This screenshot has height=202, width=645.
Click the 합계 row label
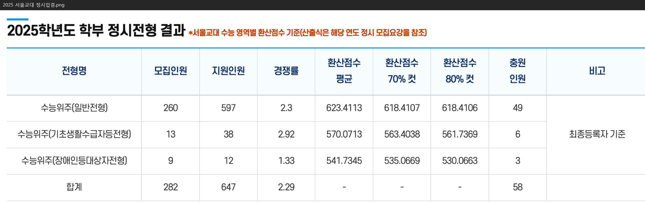click(74, 187)
